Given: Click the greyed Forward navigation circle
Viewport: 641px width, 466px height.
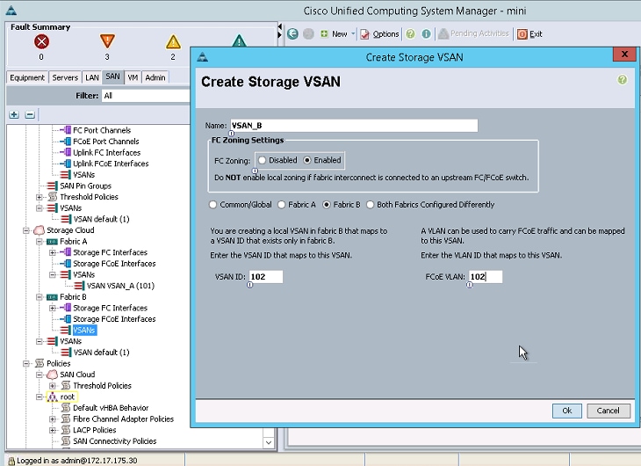Looking at the screenshot, I should (308, 34).
